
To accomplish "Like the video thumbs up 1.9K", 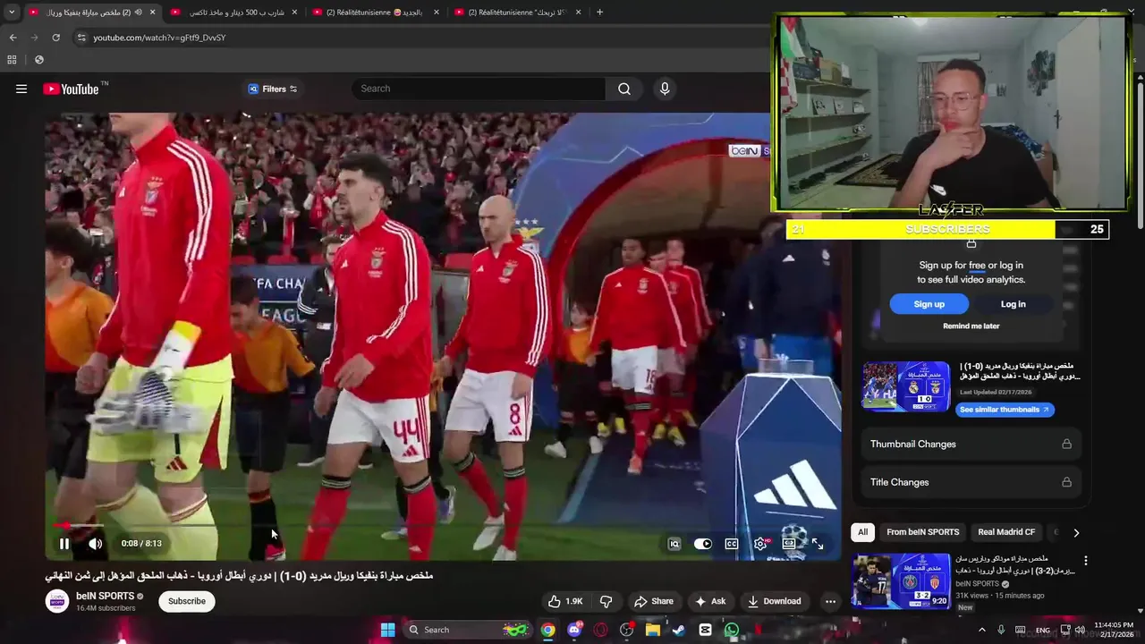I will click(x=564, y=601).
